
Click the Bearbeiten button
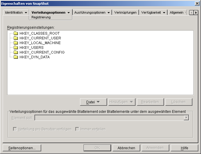pos(150,102)
